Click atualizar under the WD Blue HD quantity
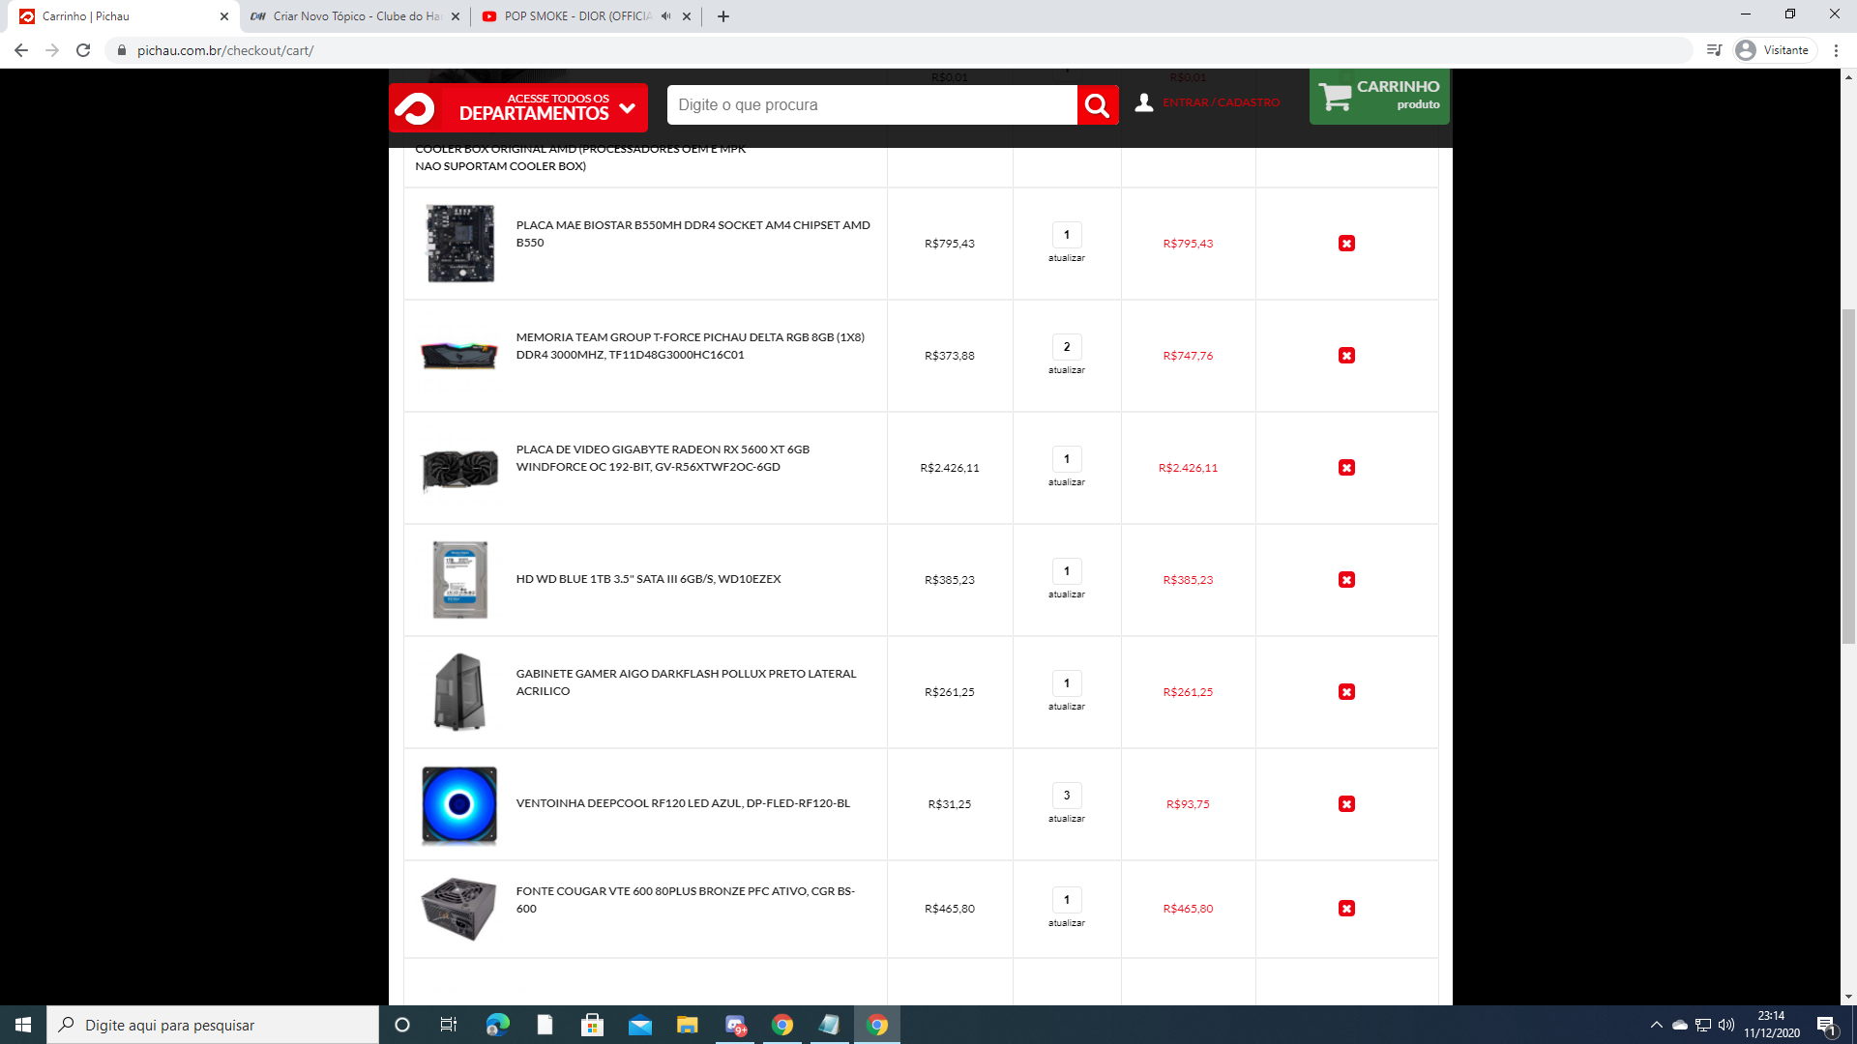The image size is (1857, 1044). (x=1067, y=594)
